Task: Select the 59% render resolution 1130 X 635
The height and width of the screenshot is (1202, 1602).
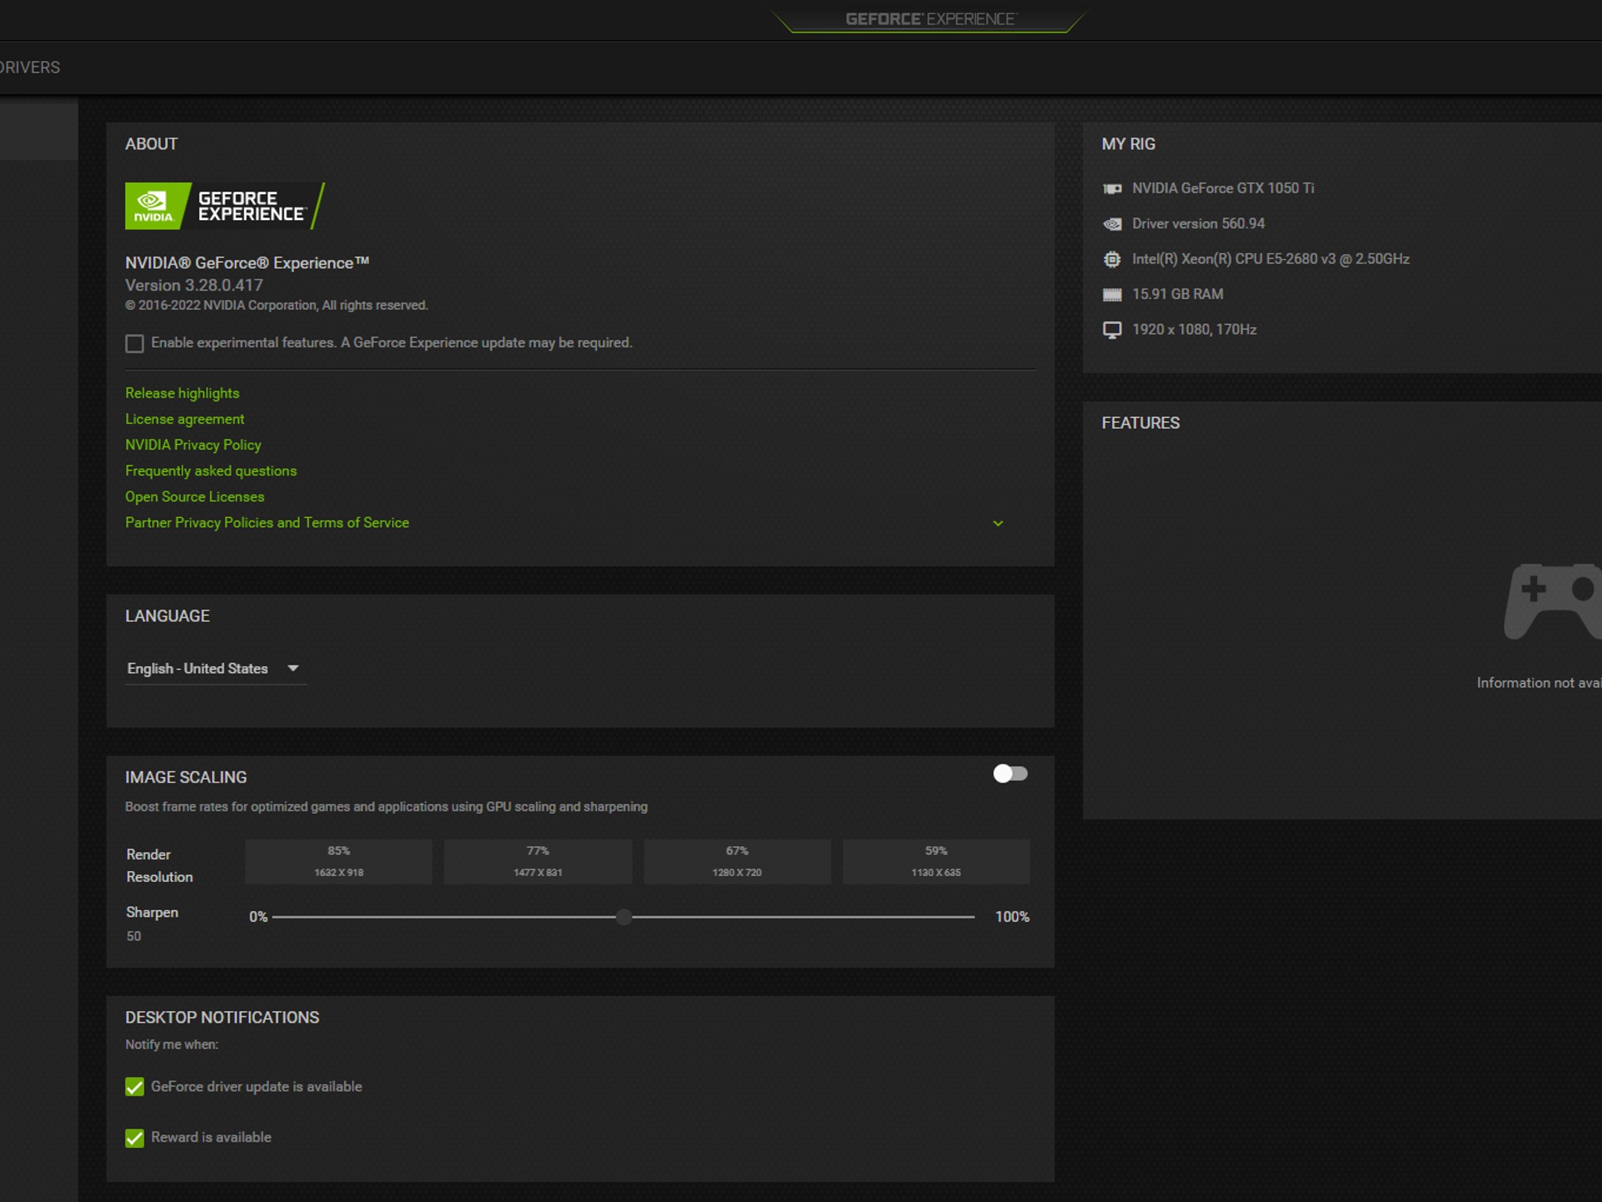Action: coord(936,861)
